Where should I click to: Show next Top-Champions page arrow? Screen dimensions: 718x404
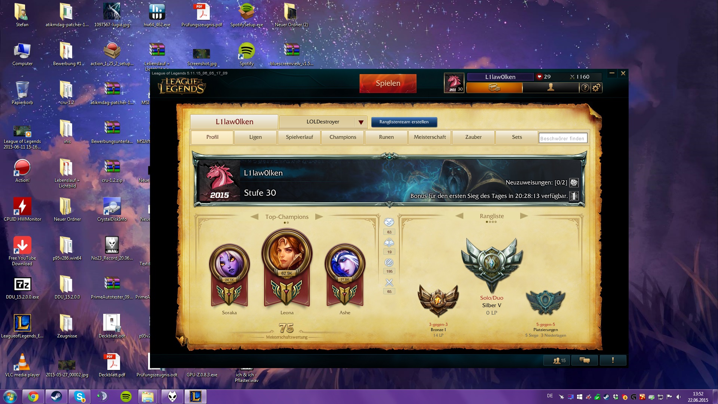(x=319, y=217)
